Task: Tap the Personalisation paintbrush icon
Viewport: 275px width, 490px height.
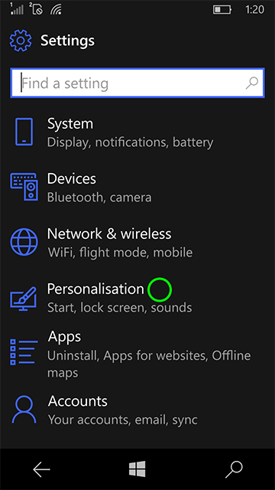Action: click(24, 299)
